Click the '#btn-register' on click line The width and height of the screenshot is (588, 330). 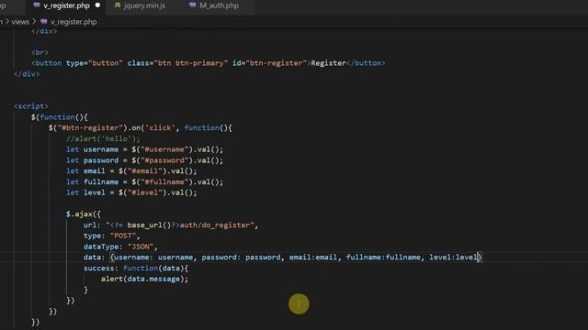point(141,128)
